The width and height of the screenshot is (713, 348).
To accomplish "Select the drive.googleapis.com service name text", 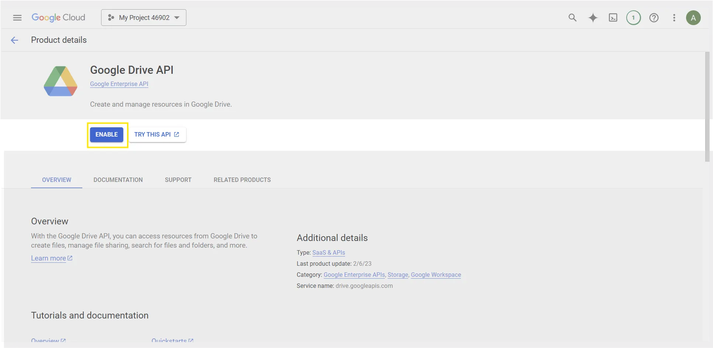I will tap(364, 286).
